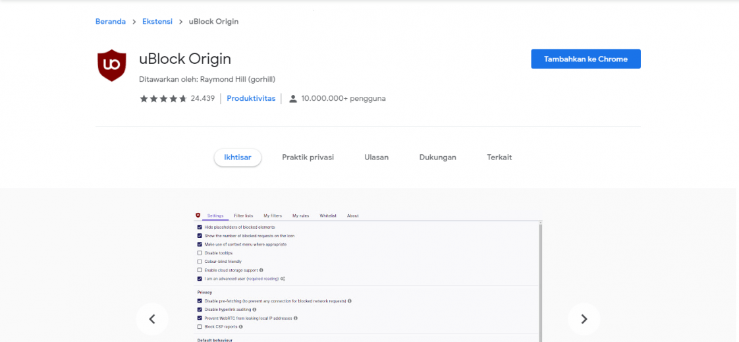Click the preview settings vertical scrollbar
Screen dimensions: 739x342
click(541, 282)
